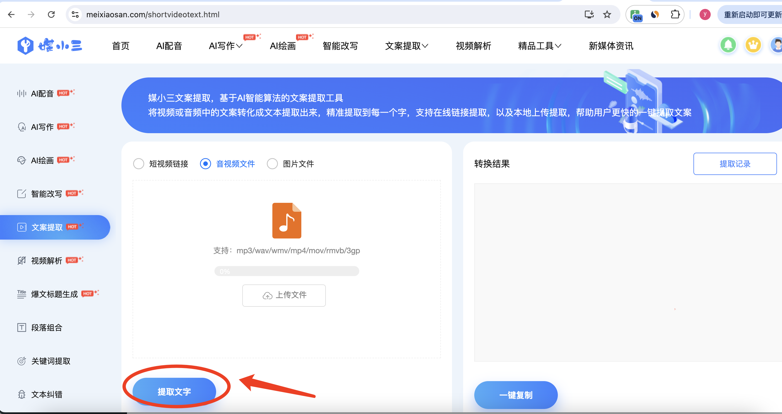
Task: Open the orange-blue swirl extension icon
Action: pos(655,14)
